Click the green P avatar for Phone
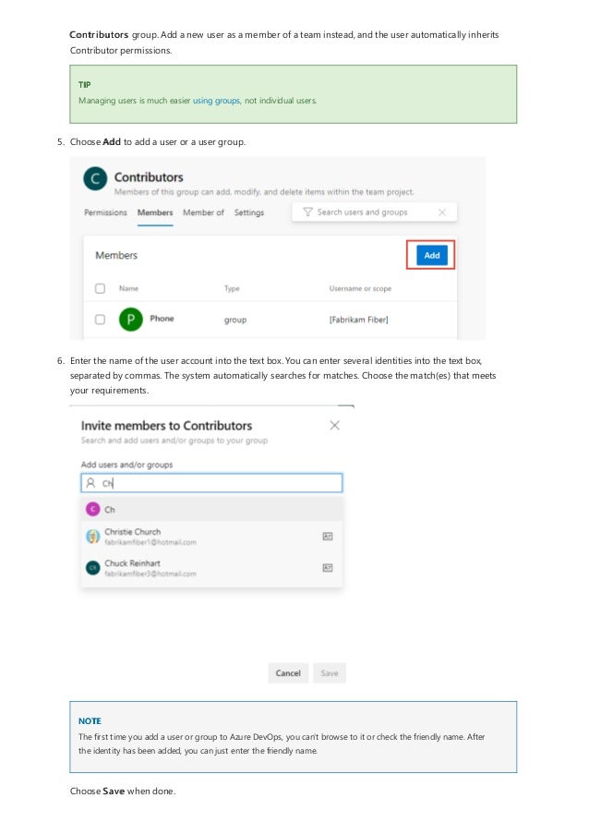This screenshot has height=834, width=589. pyautogui.click(x=131, y=320)
